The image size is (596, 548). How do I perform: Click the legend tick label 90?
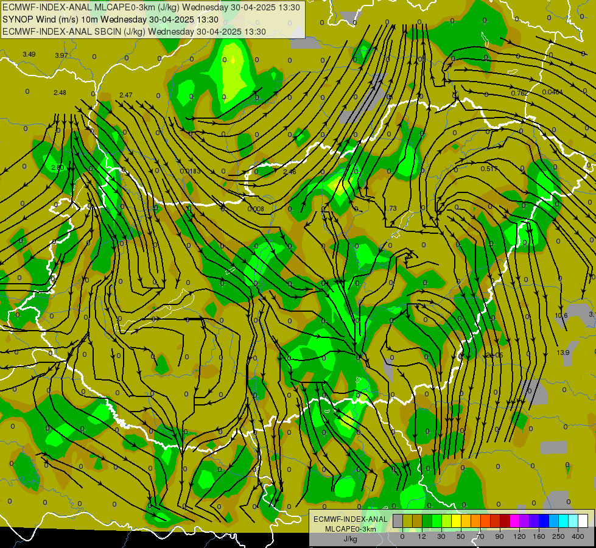499,536
